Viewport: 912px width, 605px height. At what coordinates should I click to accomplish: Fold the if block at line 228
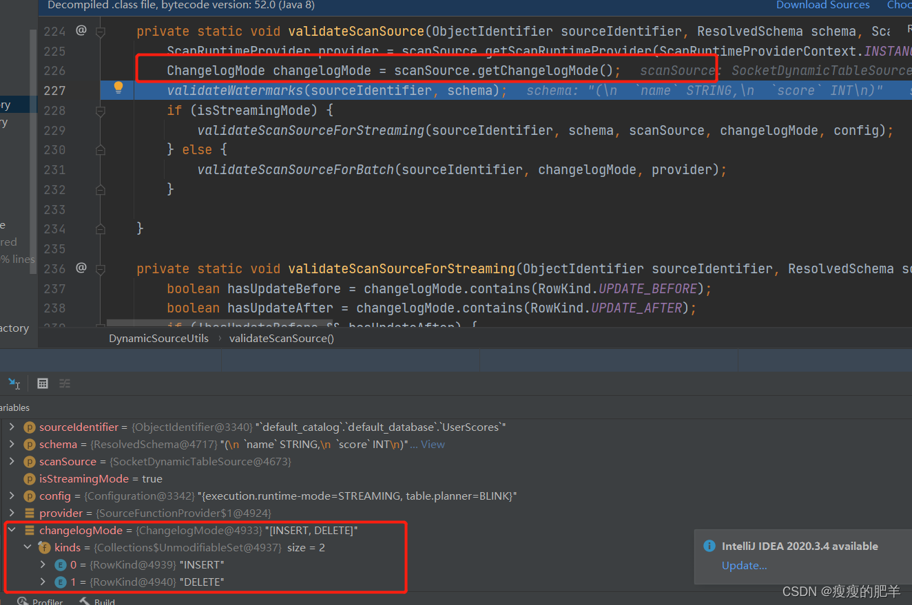click(101, 110)
